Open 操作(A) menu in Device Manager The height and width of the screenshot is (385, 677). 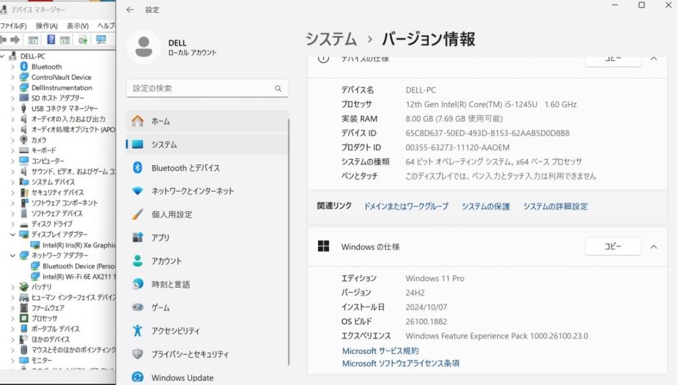[47, 26]
